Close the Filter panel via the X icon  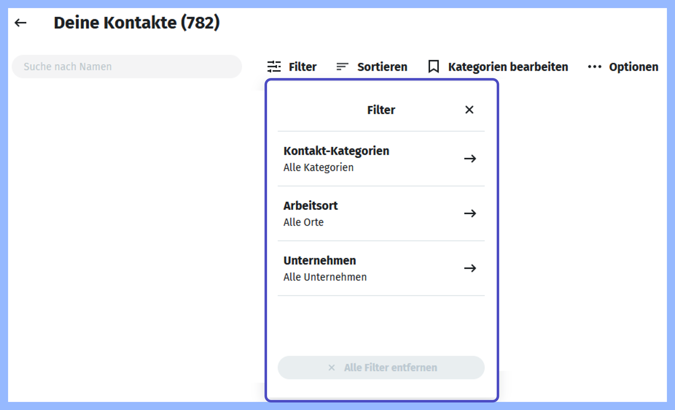[470, 110]
